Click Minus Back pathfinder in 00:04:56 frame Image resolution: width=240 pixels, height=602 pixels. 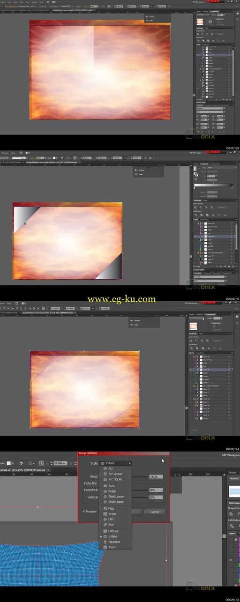pos(225,215)
